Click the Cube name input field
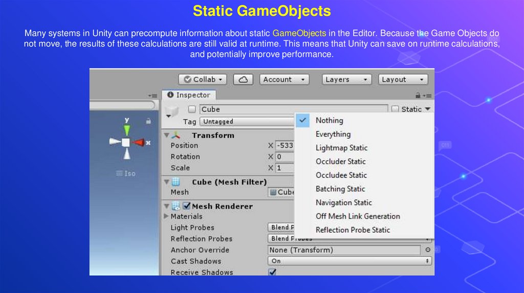 pyautogui.click(x=293, y=109)
